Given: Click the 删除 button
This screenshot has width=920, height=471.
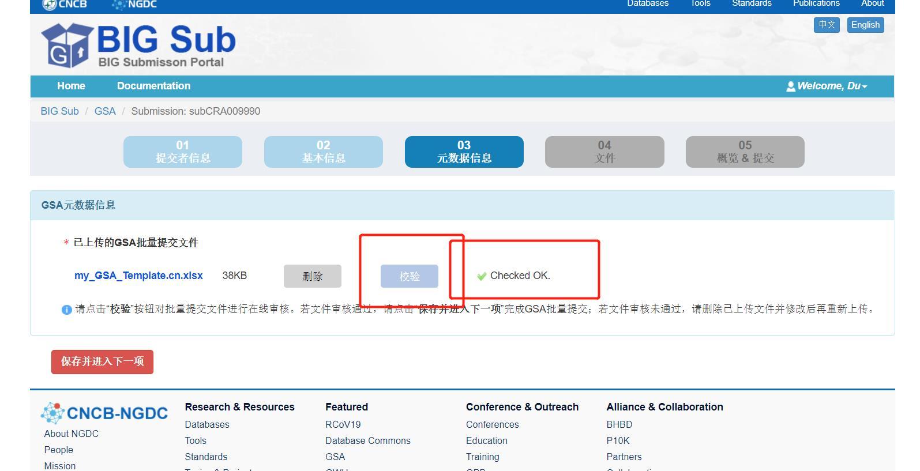Looking at the screenshot, I should click(313, 276).
